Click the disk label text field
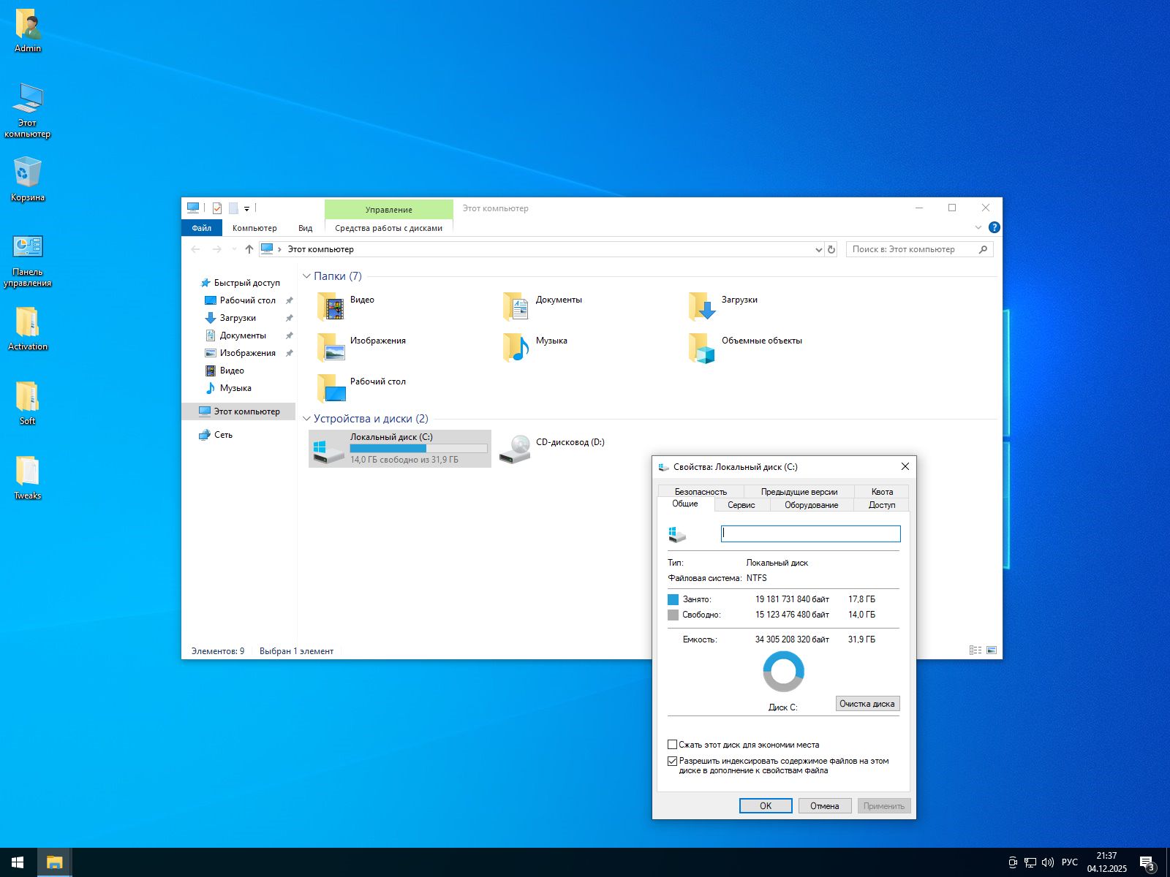Image resolution: width=1170 pixels, height=877 pixels. tap(810, 534)
